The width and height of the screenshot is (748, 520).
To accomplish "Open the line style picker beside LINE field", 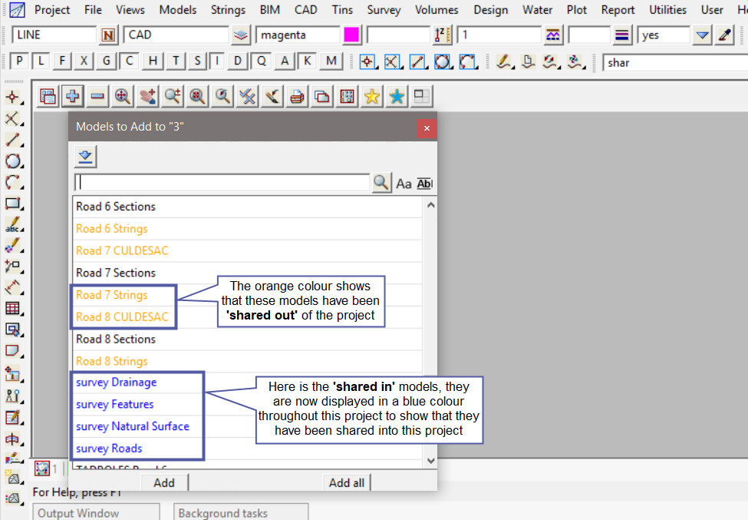I will pos(108,35).
